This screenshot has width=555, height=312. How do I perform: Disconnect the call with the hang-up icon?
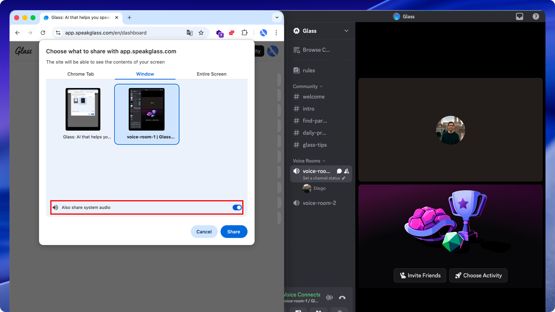[x=342, y=297]
